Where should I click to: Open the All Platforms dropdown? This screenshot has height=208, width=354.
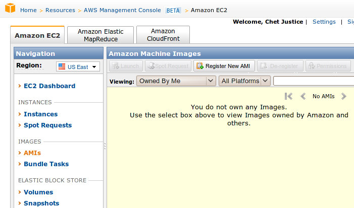pyautogui.click(x=244, y=81)
